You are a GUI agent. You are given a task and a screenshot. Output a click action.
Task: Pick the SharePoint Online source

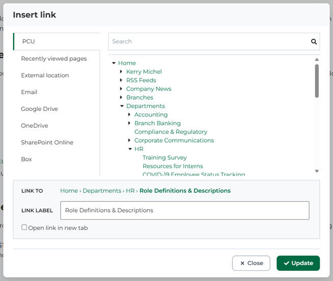[47, 143]
